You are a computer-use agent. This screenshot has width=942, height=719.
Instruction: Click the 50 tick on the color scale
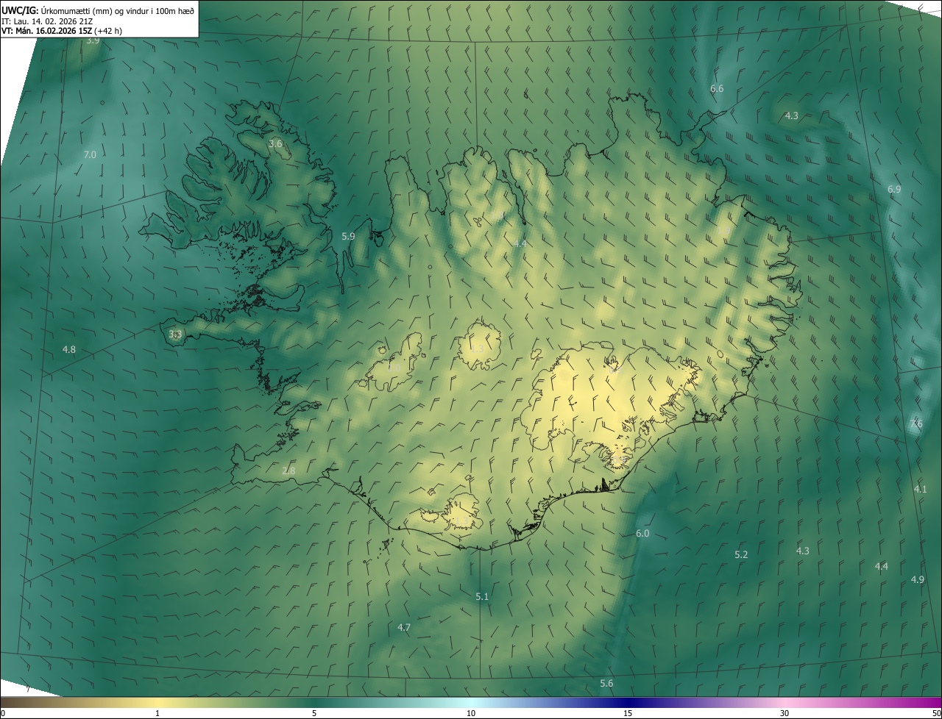[936, 713]
